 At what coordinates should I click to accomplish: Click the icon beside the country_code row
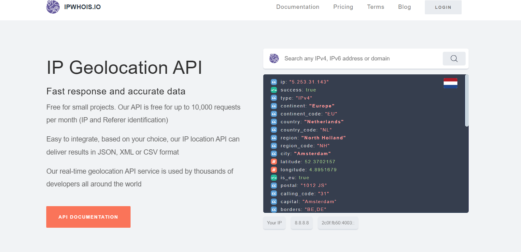click(274, 130)
